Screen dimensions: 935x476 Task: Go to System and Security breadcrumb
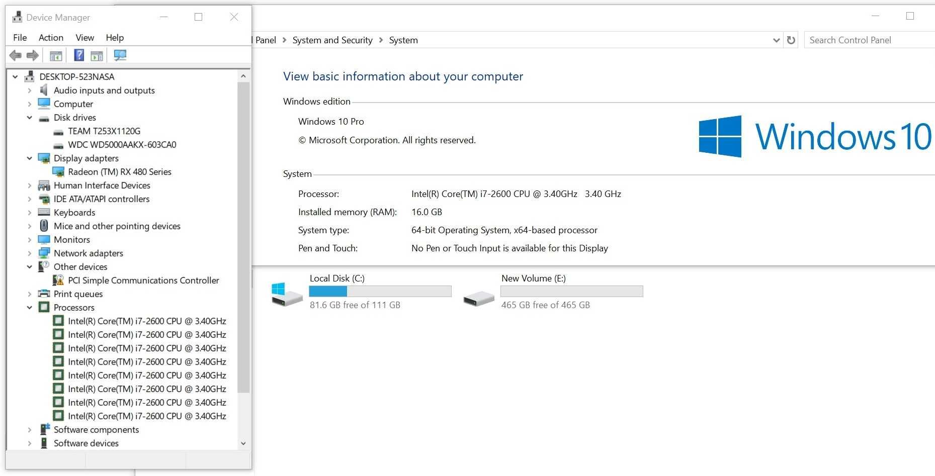click(332, 40)
